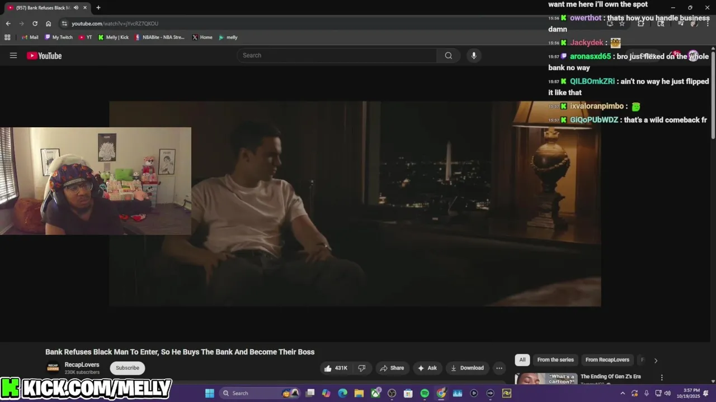
Task: Open the X Home bookmark
Action: [202, 37]
